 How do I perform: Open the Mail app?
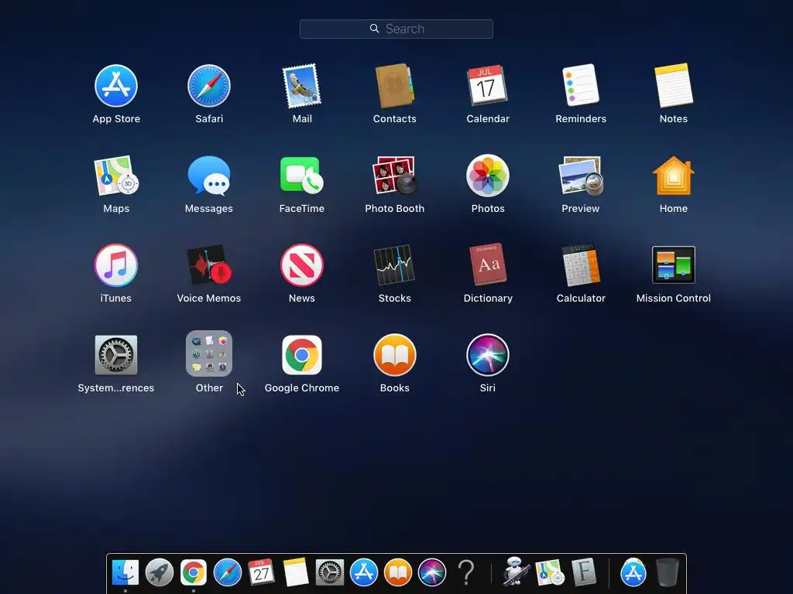(x=302, y=86)
